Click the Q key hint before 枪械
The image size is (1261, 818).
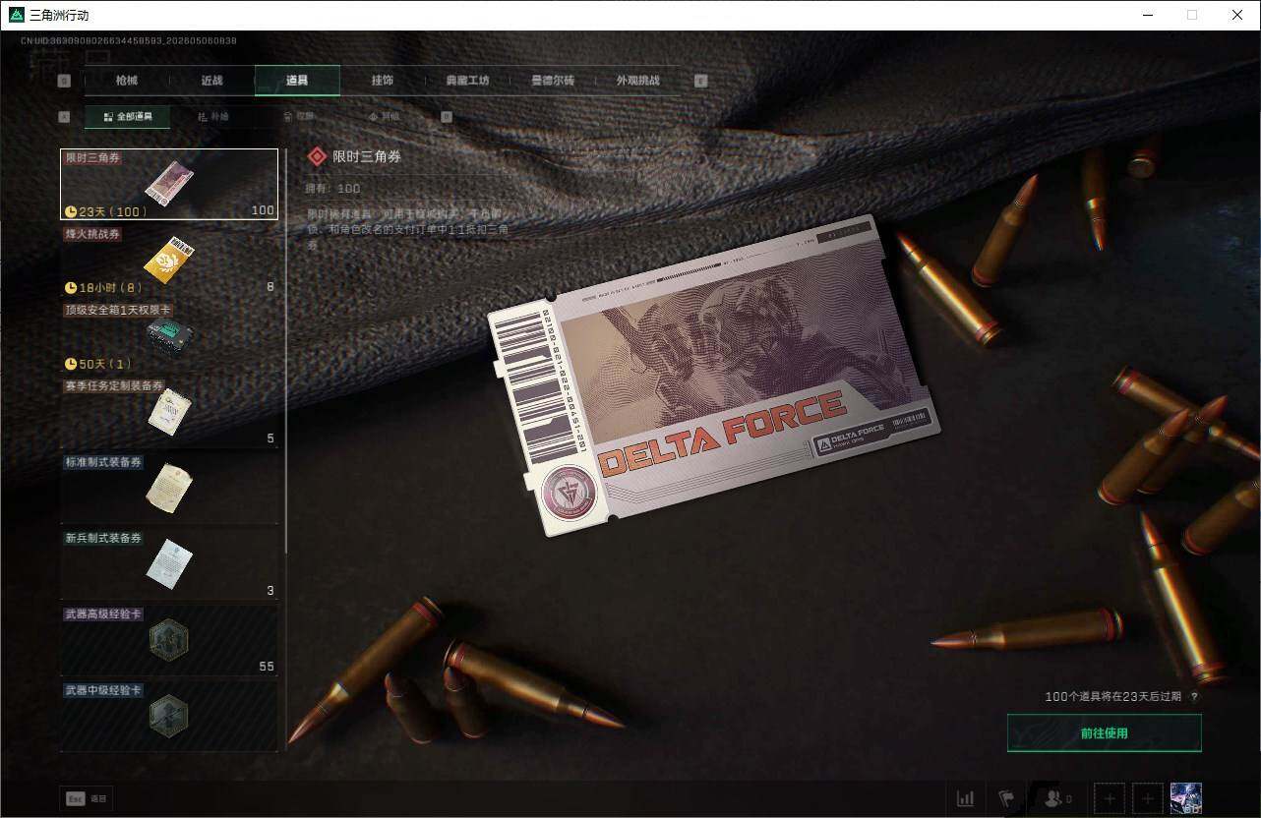[x=65, y=82]
